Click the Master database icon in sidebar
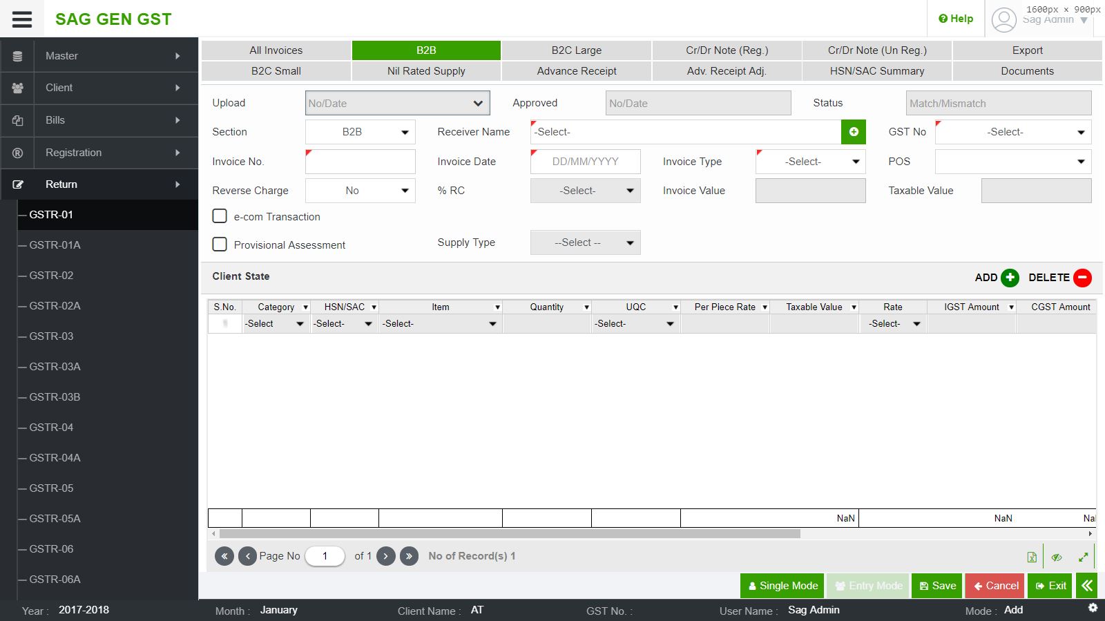The width and height of the screenshot is (1105, 621). click(x=18, y=56)
